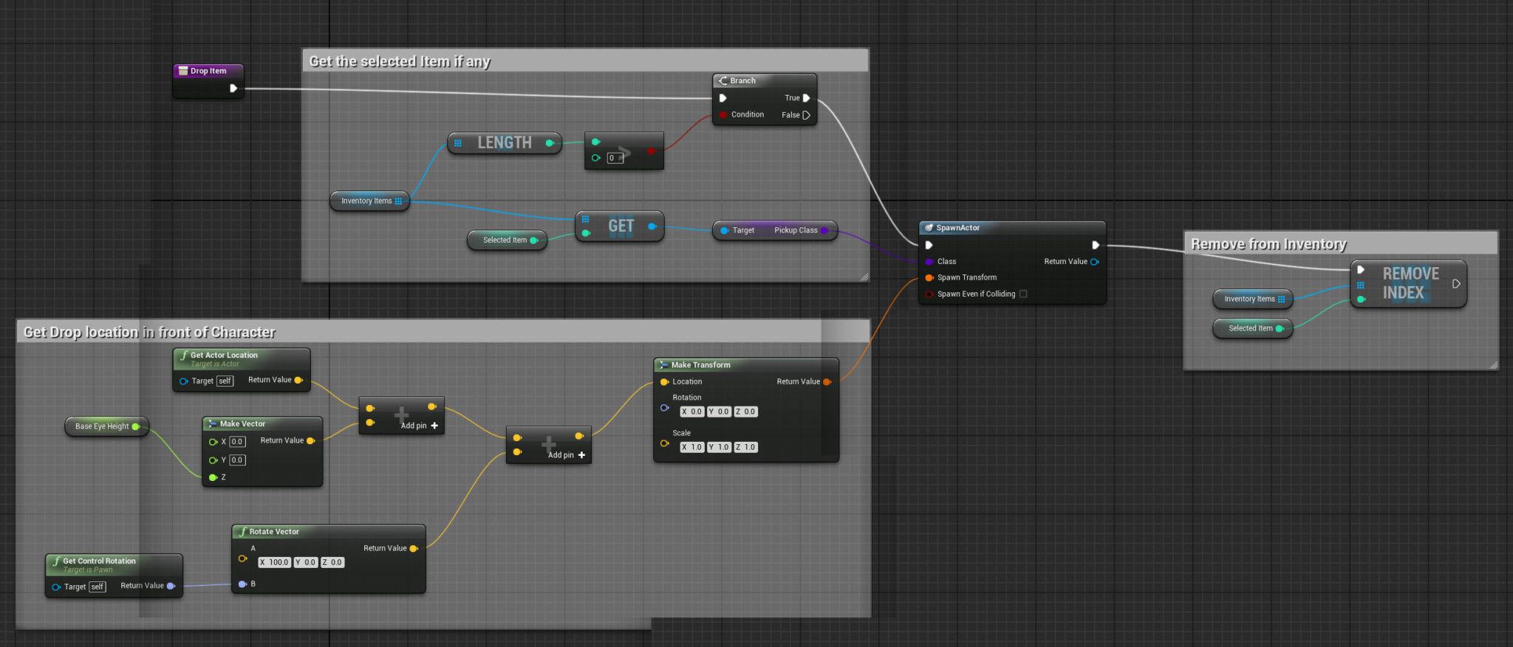Select the greater-than comparison node
Viewport: 1513px width, 647px height.
[x=624, y=150]
